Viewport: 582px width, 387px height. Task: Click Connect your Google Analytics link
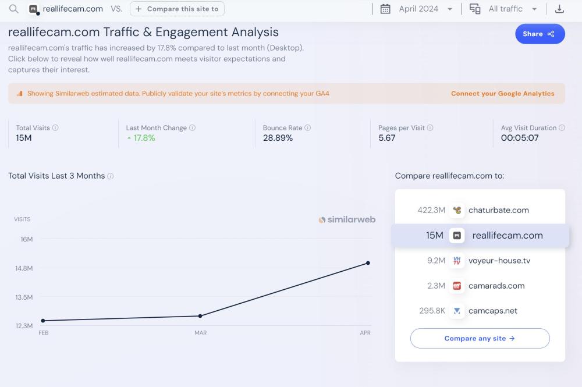point(502,94)
